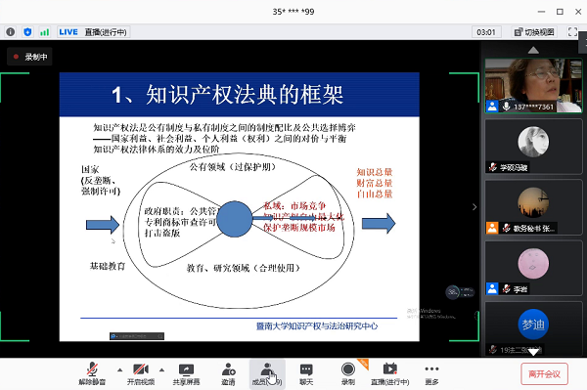Open the 邀请 invite icon

(228, 374)
